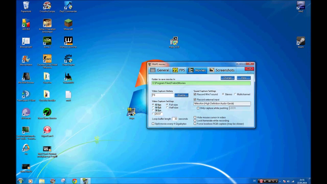This screenshot has height=184, width=327.
Task: Enable Hide mouse cursor in video
Action: coord(195,118)
